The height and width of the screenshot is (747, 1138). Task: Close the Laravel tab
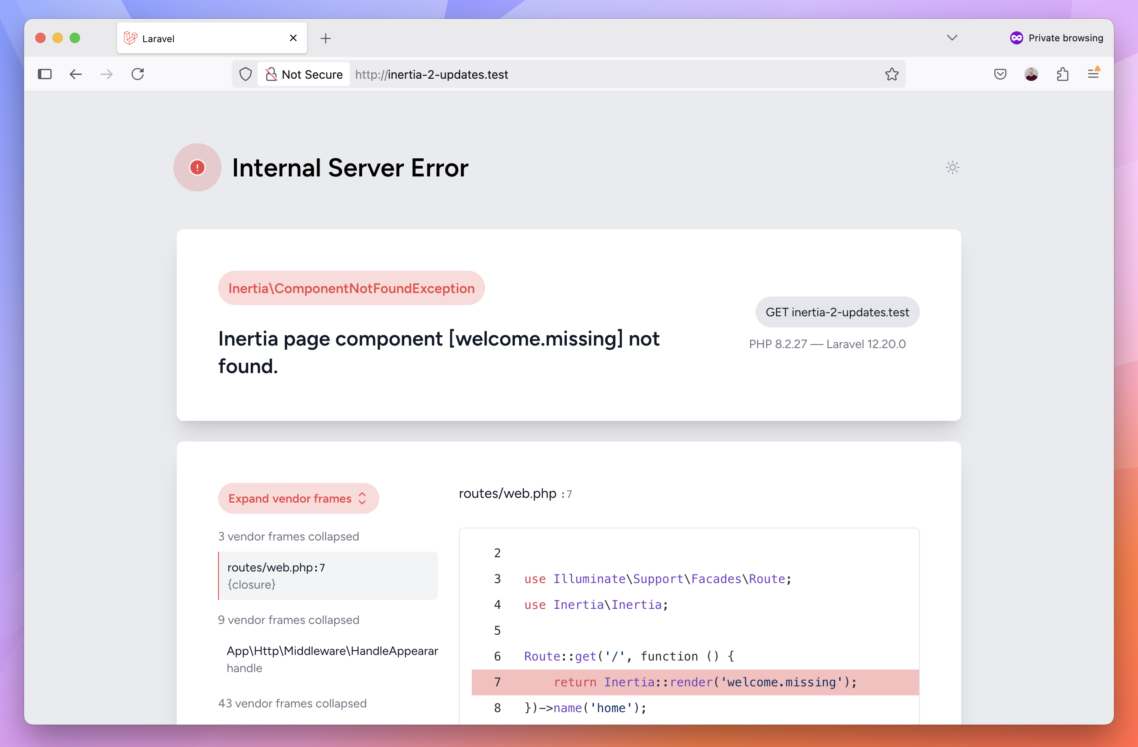tap(293, 38)
